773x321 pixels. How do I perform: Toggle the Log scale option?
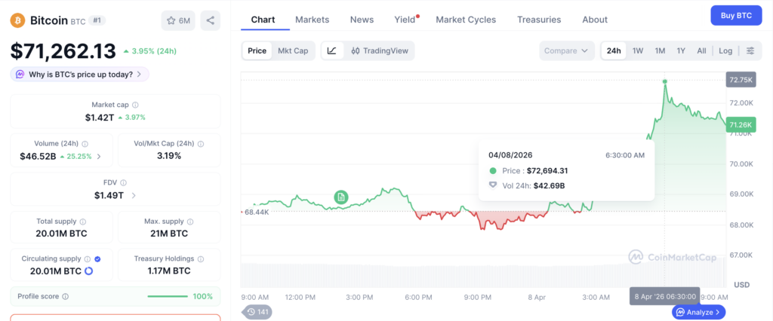[725, 50]
